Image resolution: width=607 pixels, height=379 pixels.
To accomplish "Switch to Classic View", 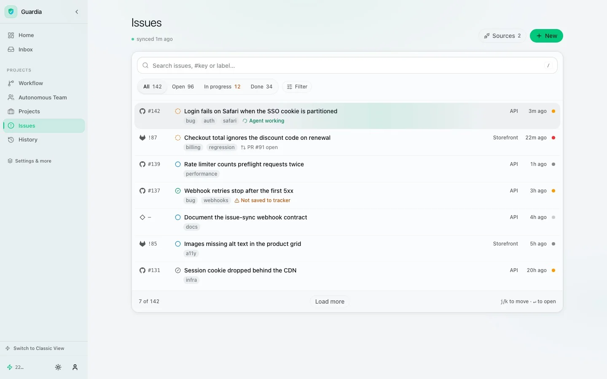I will (x=35, y=348).
